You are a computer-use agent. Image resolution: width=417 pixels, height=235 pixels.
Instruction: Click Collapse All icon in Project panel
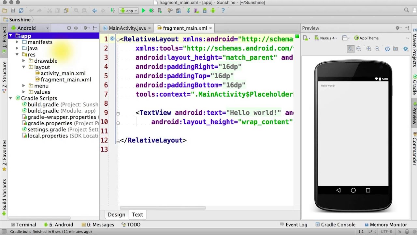click(x=76, y=28)
